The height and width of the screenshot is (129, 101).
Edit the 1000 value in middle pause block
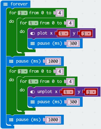pos(53,61)
